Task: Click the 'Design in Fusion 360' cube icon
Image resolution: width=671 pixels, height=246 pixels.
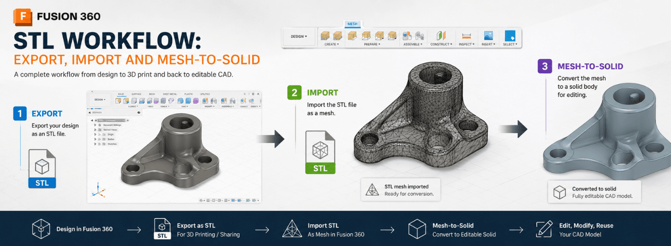Action: click(41, 229)
